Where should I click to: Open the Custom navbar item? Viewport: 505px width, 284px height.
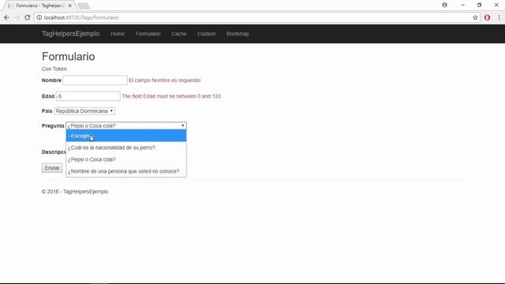(207, 34)
